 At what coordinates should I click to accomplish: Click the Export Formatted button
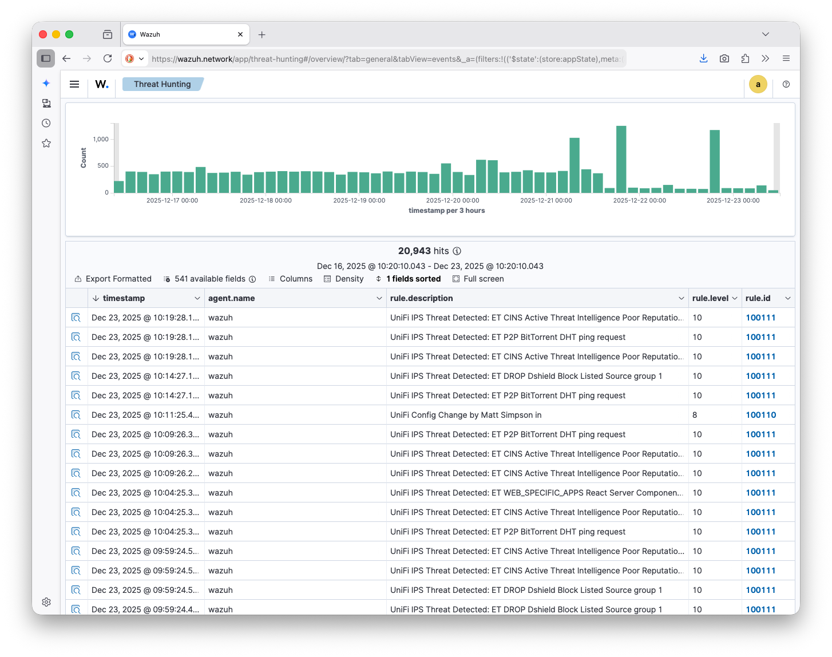(x=113, y=279)
